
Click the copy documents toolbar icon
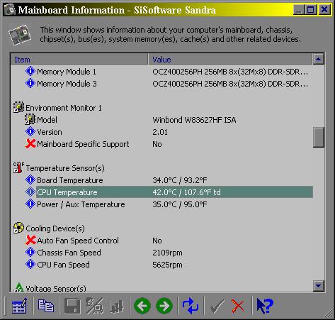click(x=46, y=305)
